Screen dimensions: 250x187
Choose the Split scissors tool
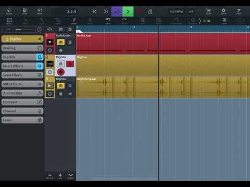pos(26,21)
